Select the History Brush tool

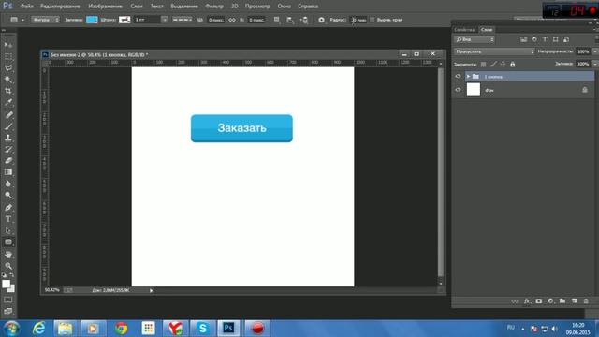tap(8, 149)
